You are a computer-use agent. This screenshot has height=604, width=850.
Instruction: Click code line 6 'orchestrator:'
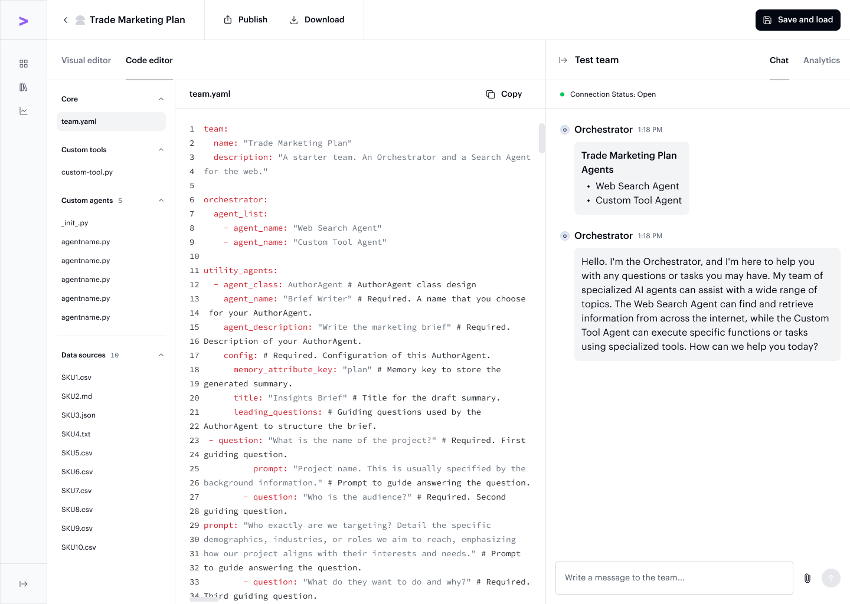pos(236,200)
